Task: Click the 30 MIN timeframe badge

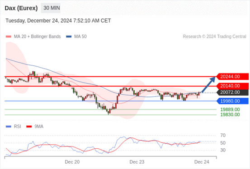Action: click(x=51, y=8)
